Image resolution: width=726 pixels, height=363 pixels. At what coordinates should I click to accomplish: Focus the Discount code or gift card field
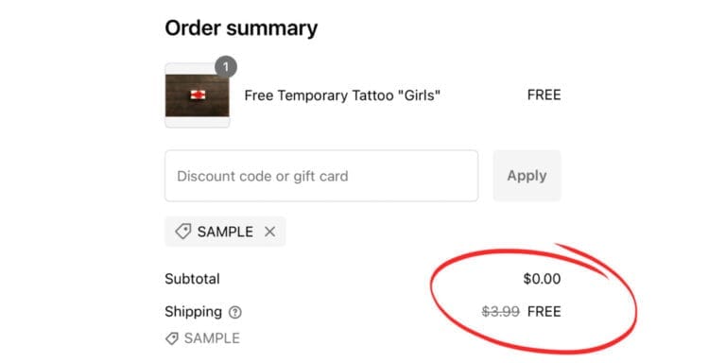tap(321, 176)
